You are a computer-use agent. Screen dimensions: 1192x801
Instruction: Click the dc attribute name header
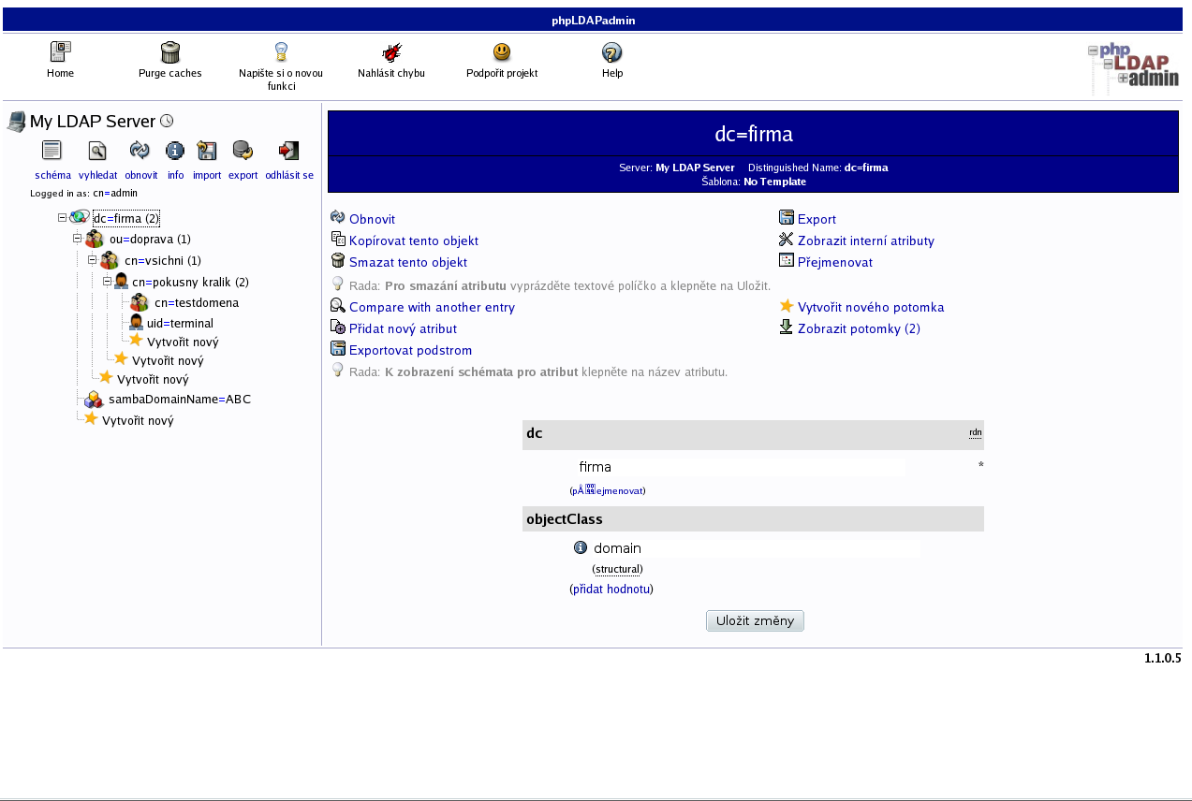tap(534, 433)
